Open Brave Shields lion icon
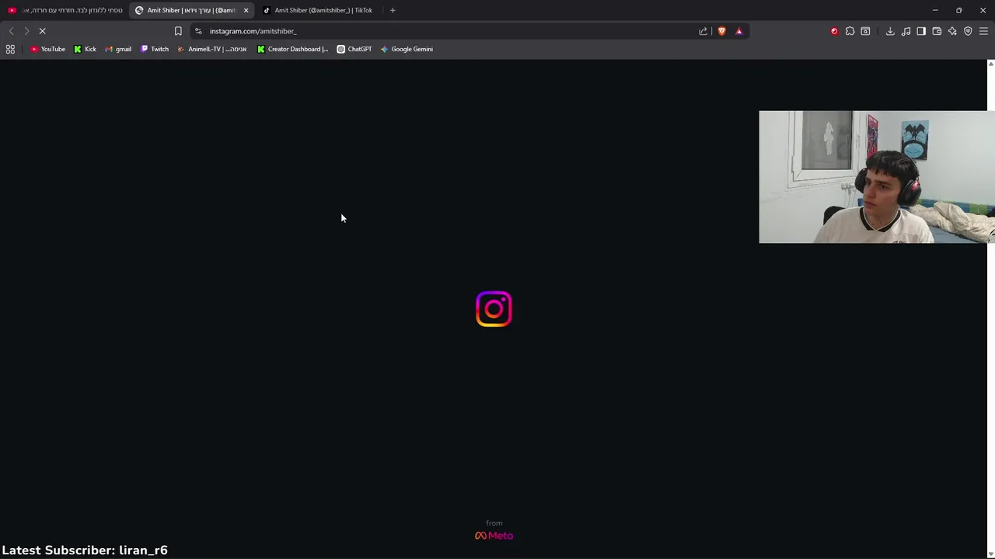This screenshot has width=995, height=559. pos(722,31)
